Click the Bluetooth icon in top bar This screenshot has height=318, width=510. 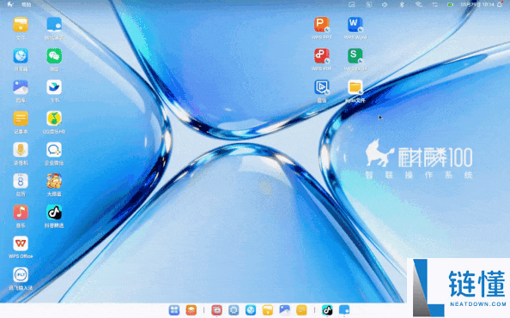[x=401, y=4]
